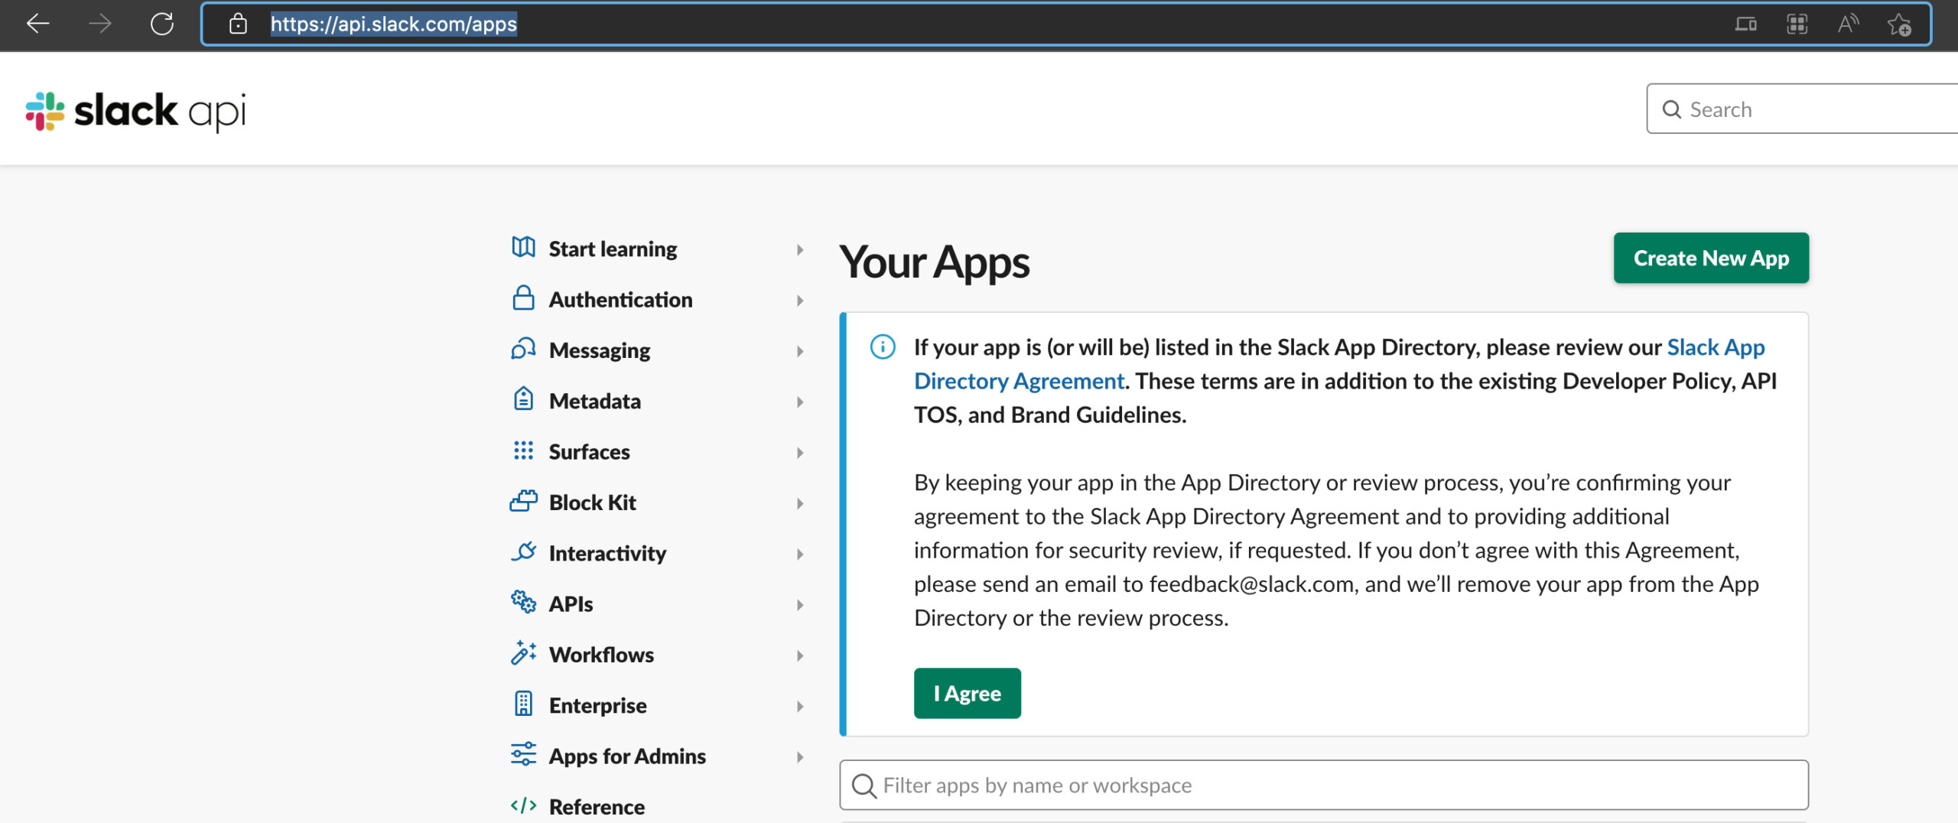Click the Interactivity plug icon
This screenshot has height=823, width=1958.
pos(523,551)
